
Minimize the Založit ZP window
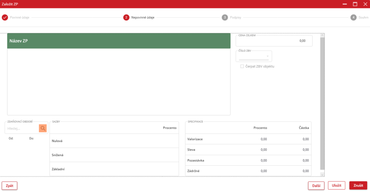pos(345,4)
